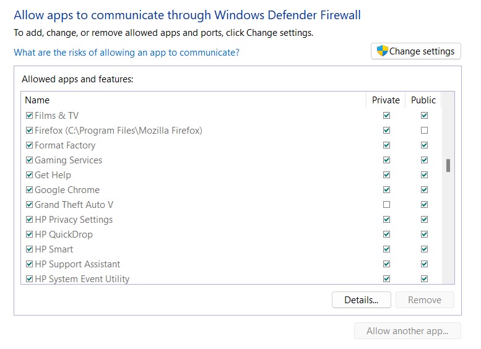Uncheck Gaming Services name checkbox
This screenshot has width=481, height=349.
(29, 160)
